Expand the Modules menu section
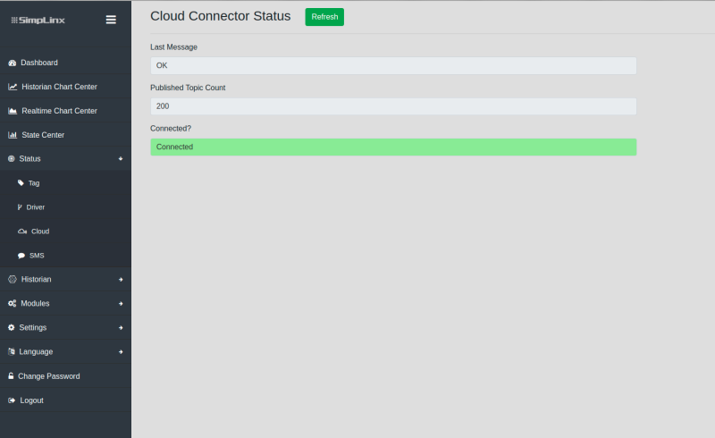715x438 pixels. (65, 303)
